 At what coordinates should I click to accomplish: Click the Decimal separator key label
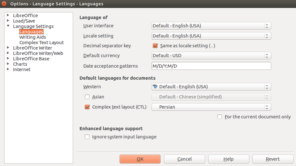click(107, 46)
